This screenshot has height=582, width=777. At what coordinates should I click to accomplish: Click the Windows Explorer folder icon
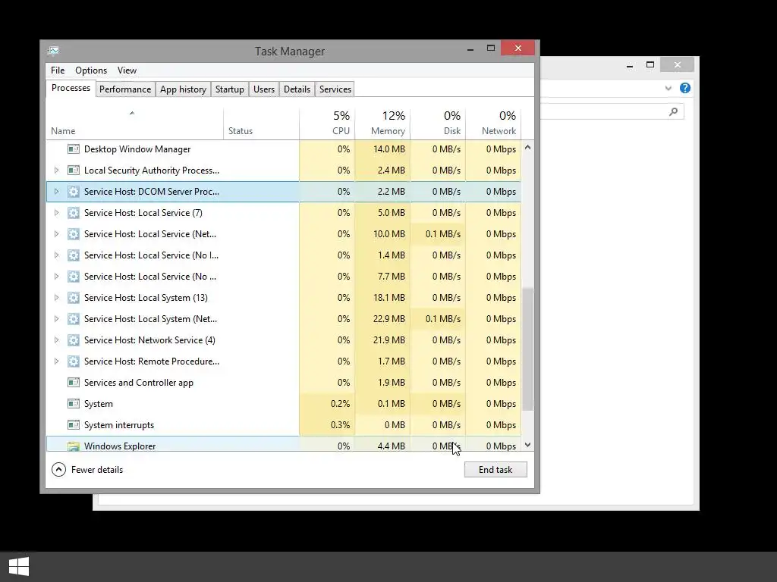coord(74,446)
